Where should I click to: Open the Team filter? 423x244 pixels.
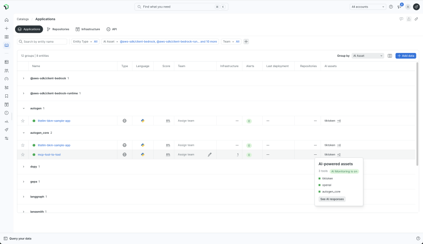coord(231,41)
